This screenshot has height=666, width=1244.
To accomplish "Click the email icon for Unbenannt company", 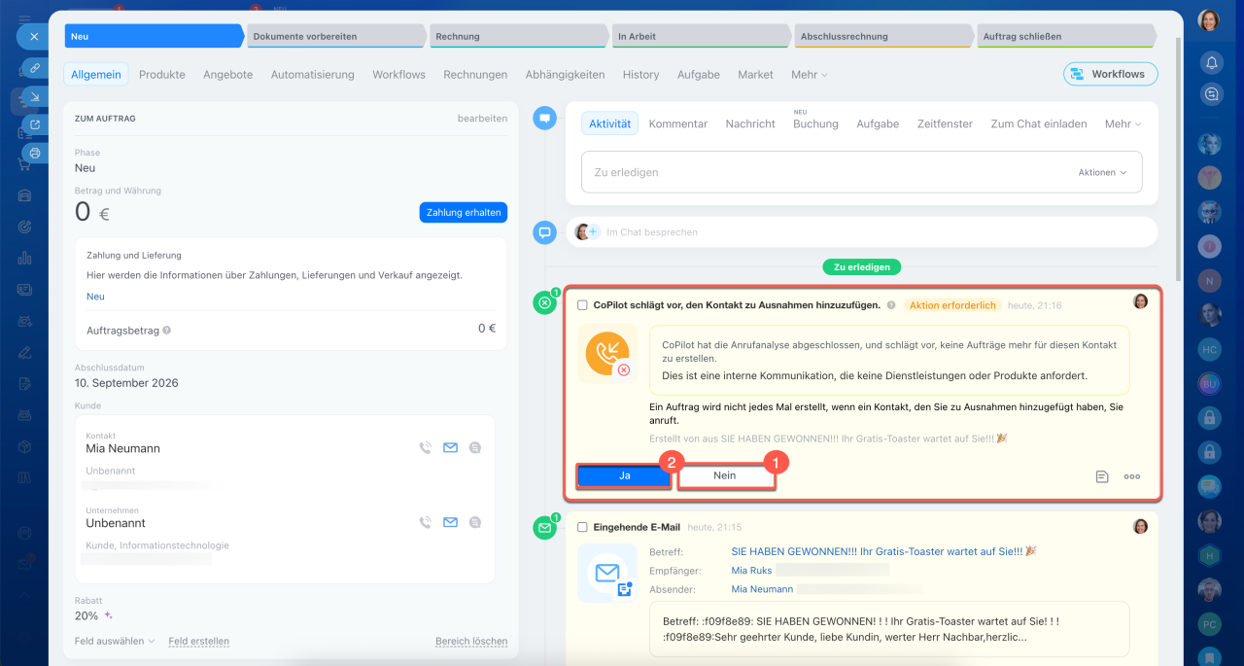I will [450, 522].
